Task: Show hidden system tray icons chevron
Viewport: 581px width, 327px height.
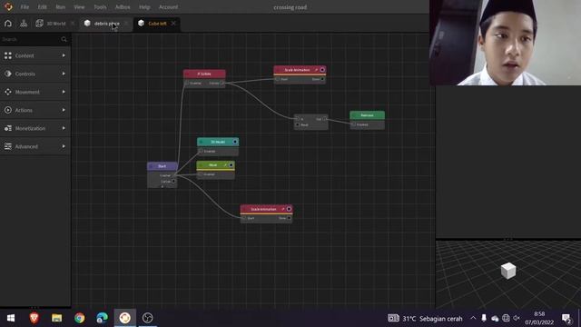Action: click(x=473, y=318)
